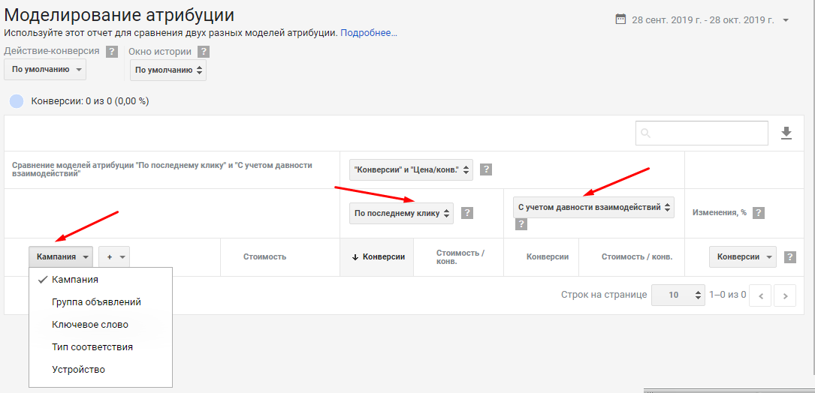Select Устройство in dimension list
The height and width of the screenshot is (393, 815).
click(78, 370)
